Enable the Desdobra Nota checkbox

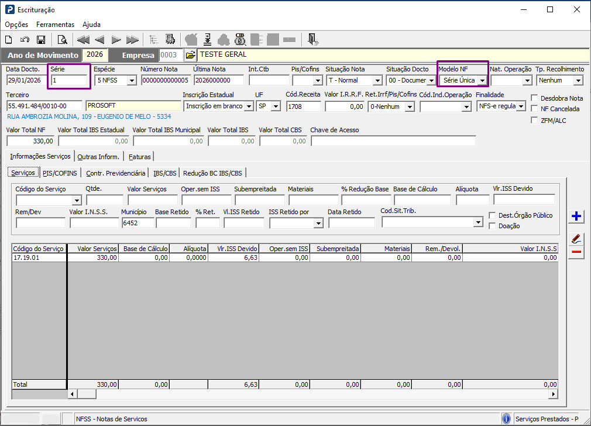click(x=534, y=98)
